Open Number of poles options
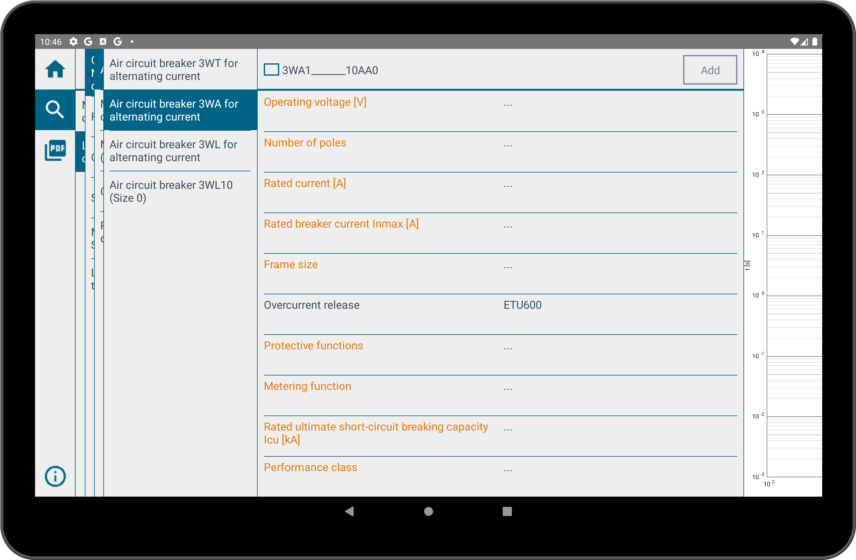The height and width of the screenshot is (560, 856). tap(500, 152)
